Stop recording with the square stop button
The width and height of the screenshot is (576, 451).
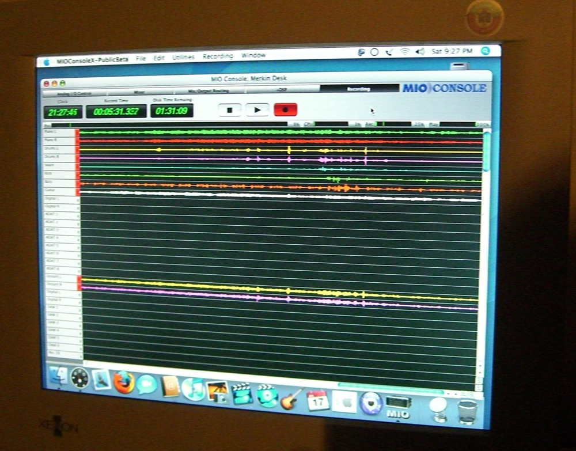click(230, 110)
